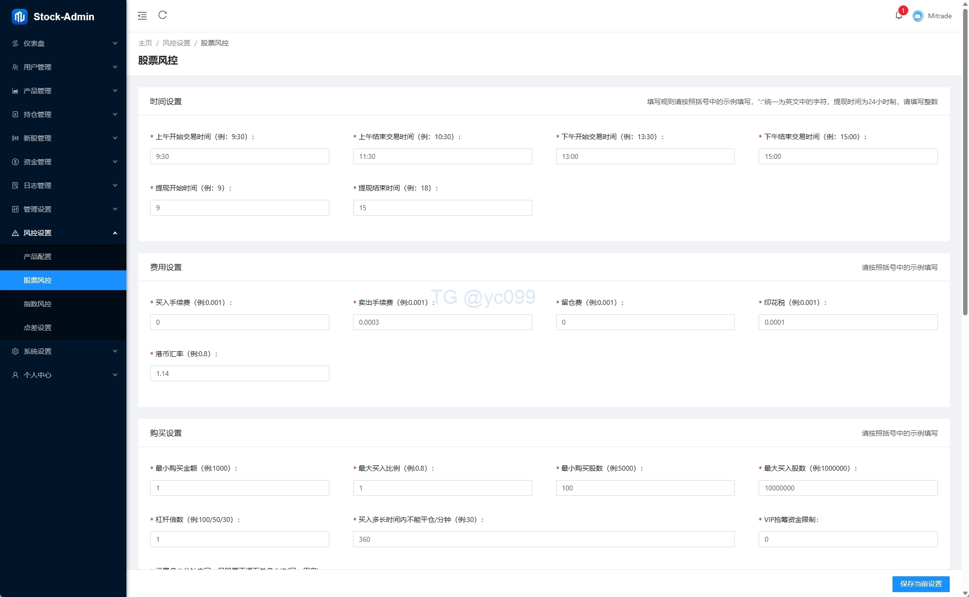Open the 产品配置 submenu item
This screenshot has width=969, height=597.
click(x=38, y=257)
